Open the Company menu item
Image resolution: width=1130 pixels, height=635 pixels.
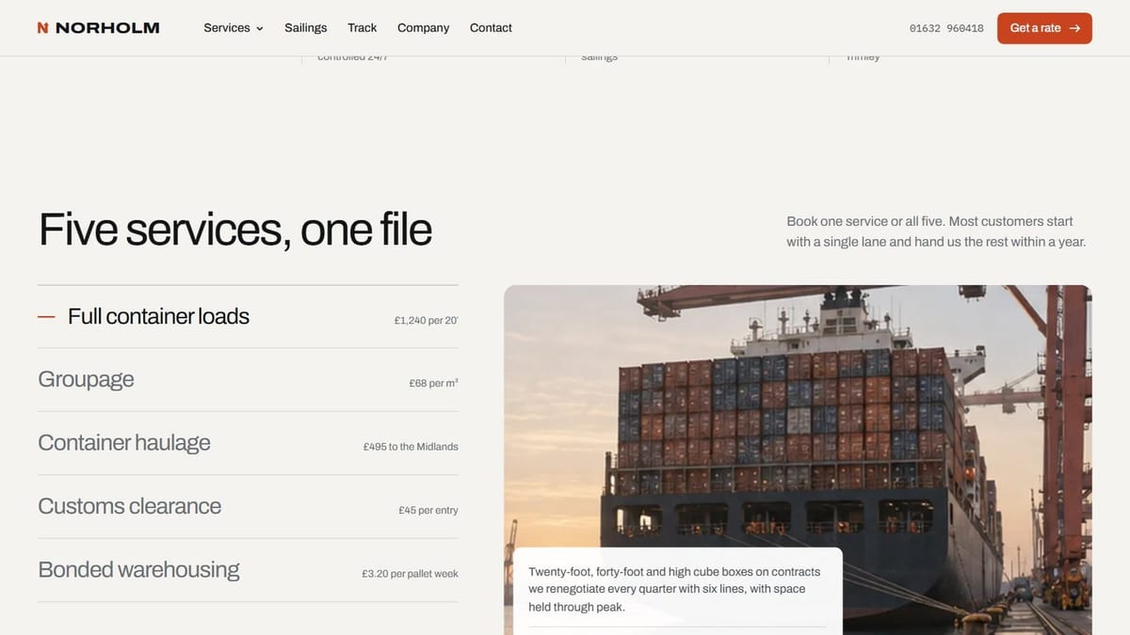pyautogui.click(x=424, y=28)
